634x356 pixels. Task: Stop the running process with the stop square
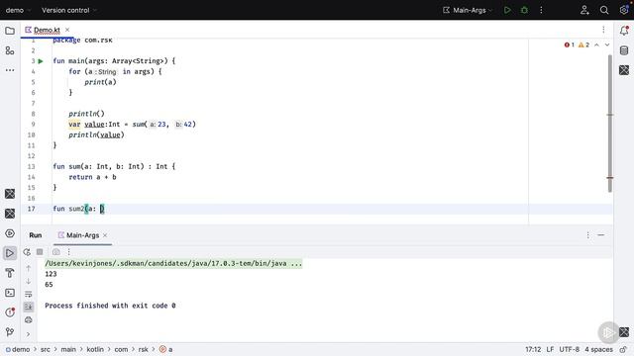coord(40,252)
